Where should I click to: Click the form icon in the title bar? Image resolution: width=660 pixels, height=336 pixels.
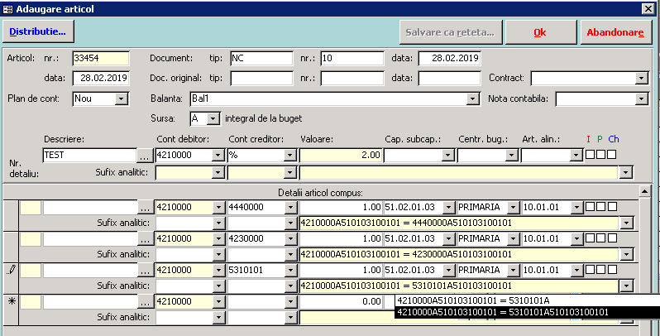(8, 7)
